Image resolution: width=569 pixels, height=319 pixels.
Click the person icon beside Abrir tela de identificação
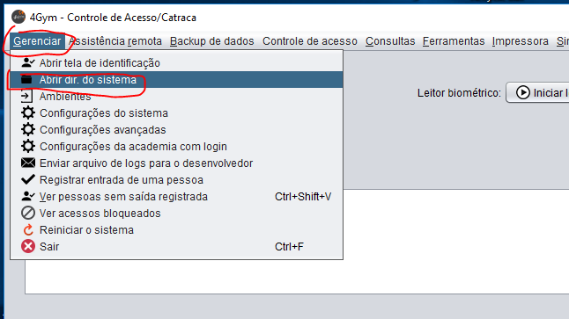click(28, 62)
